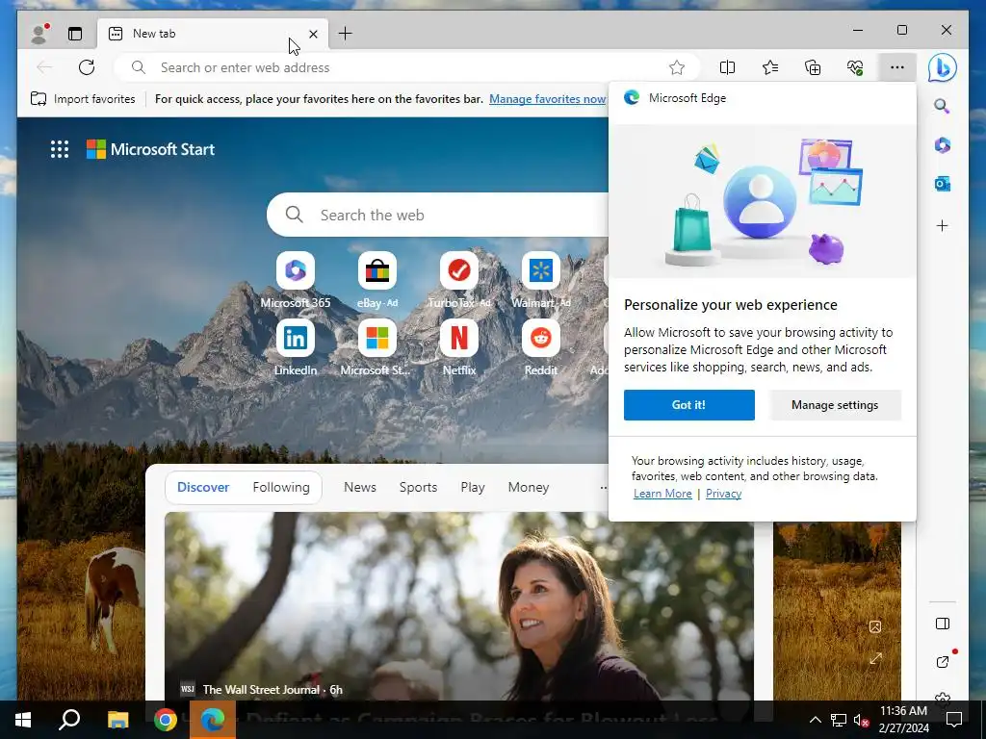Open eBay quick link tile

point(377,280)
